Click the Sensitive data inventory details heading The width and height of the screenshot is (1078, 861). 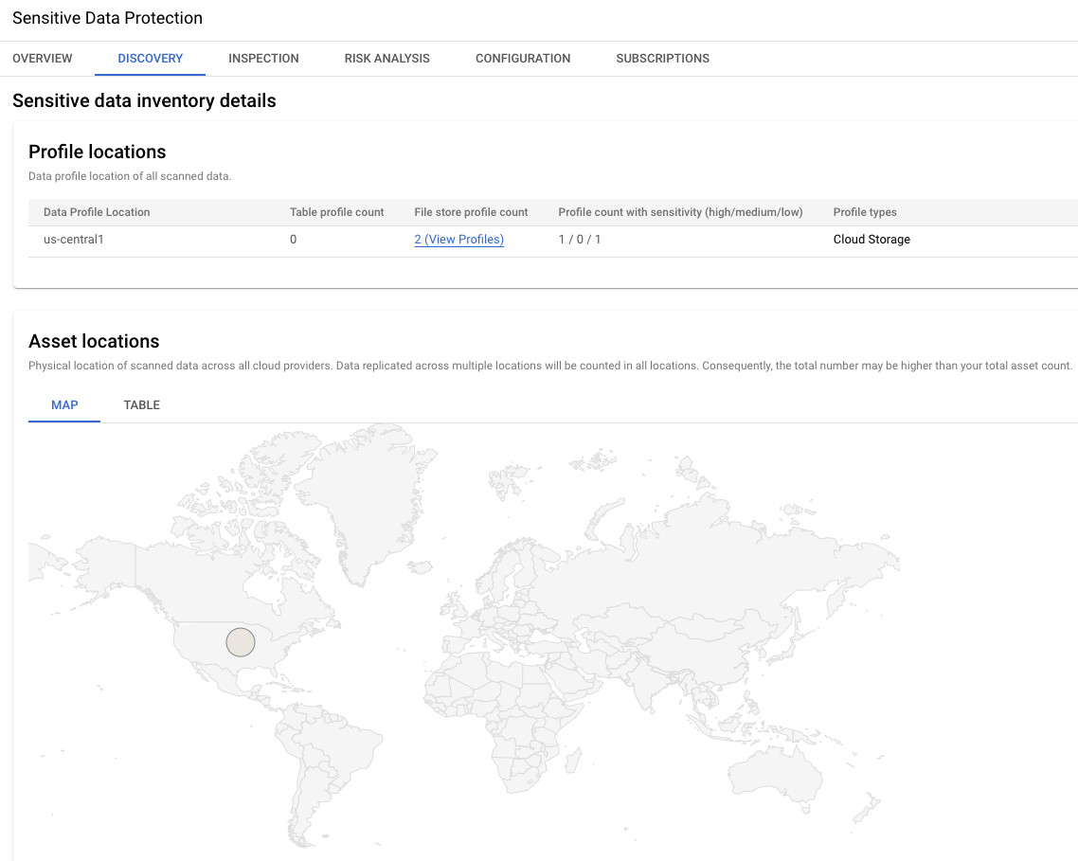tap(144, 101)
